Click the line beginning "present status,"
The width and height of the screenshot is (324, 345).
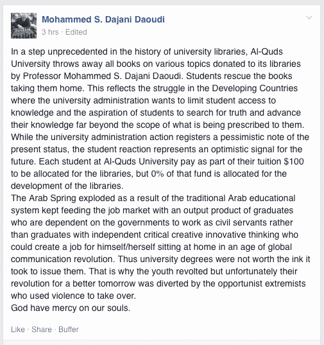coord(157,149)
